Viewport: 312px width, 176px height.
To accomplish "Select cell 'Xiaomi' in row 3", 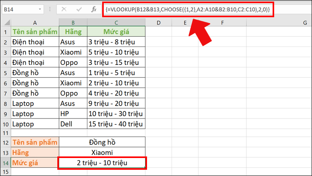I will (73, 52).
